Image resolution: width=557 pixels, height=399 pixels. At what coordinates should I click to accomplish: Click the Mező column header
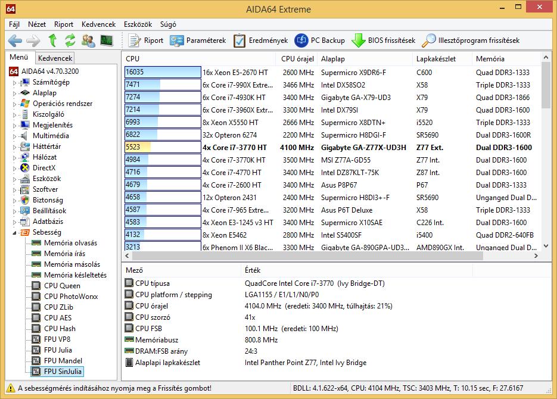click(x=181, y=270)
